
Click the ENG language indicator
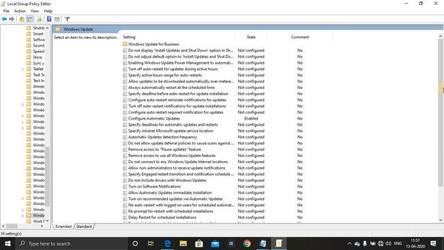click(398, 244)
